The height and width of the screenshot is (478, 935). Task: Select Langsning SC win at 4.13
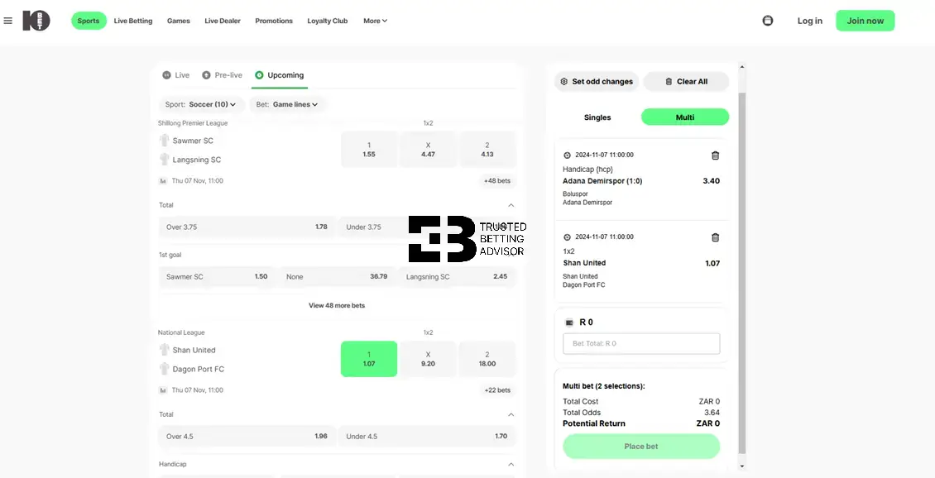487,149
